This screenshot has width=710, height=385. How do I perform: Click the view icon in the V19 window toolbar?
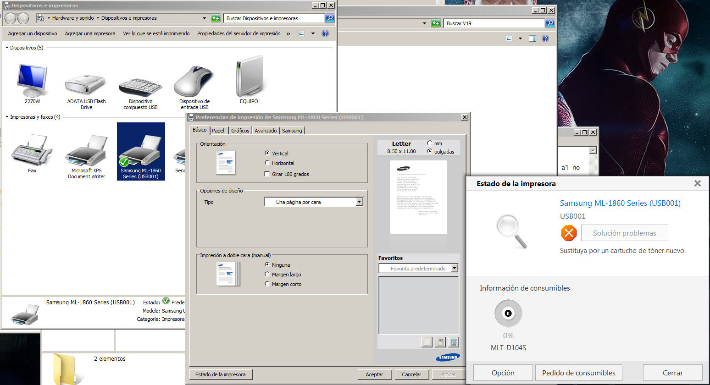coord(509,38)
